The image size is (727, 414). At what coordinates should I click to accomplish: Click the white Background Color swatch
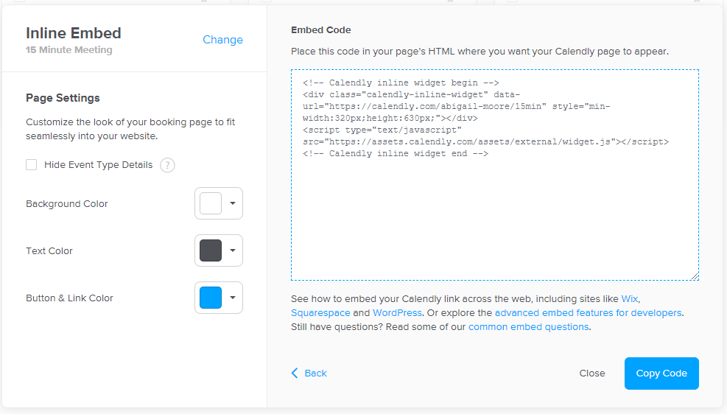[x=211, y=203]
